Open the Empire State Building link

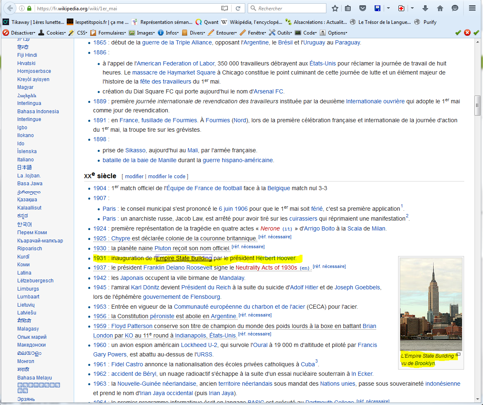point(184,258)
